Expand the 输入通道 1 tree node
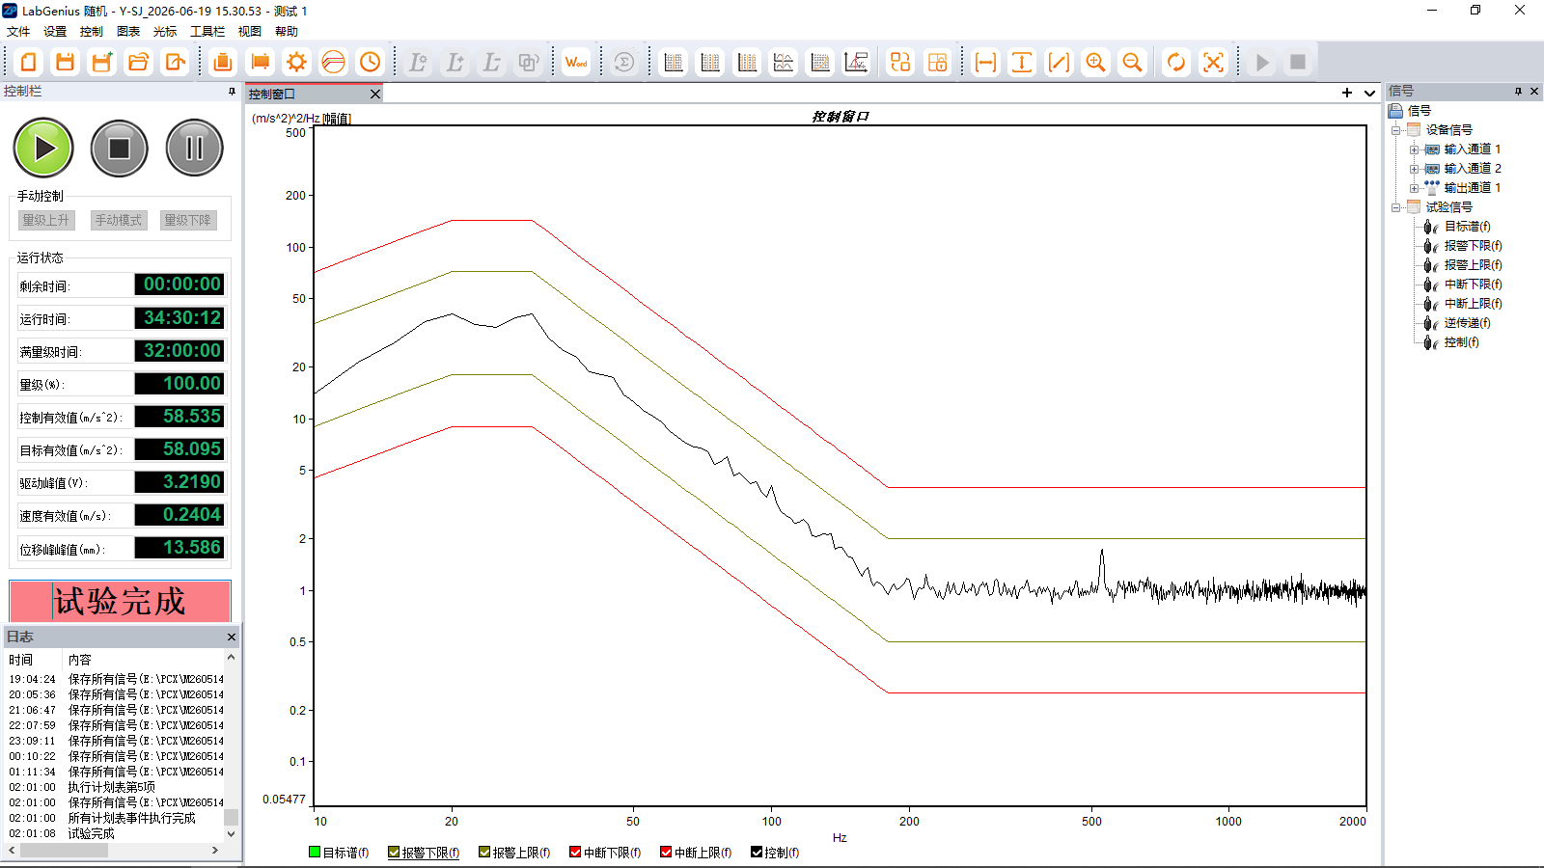This screenshot has height=868, width=1544. pyautogui.click(x=1414, y=149)
